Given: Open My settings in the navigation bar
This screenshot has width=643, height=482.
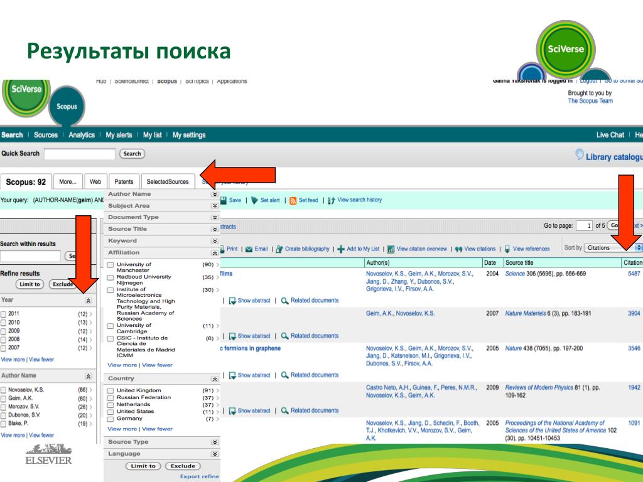Looking at the screenshot, I should (189, 135).
